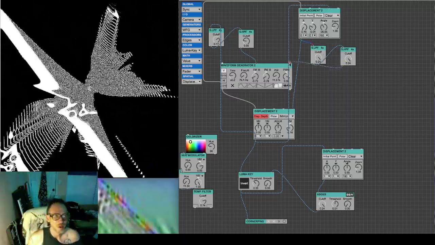Open the Edges processors dropdown
The image size is (435, 245).
coord(191,40)
